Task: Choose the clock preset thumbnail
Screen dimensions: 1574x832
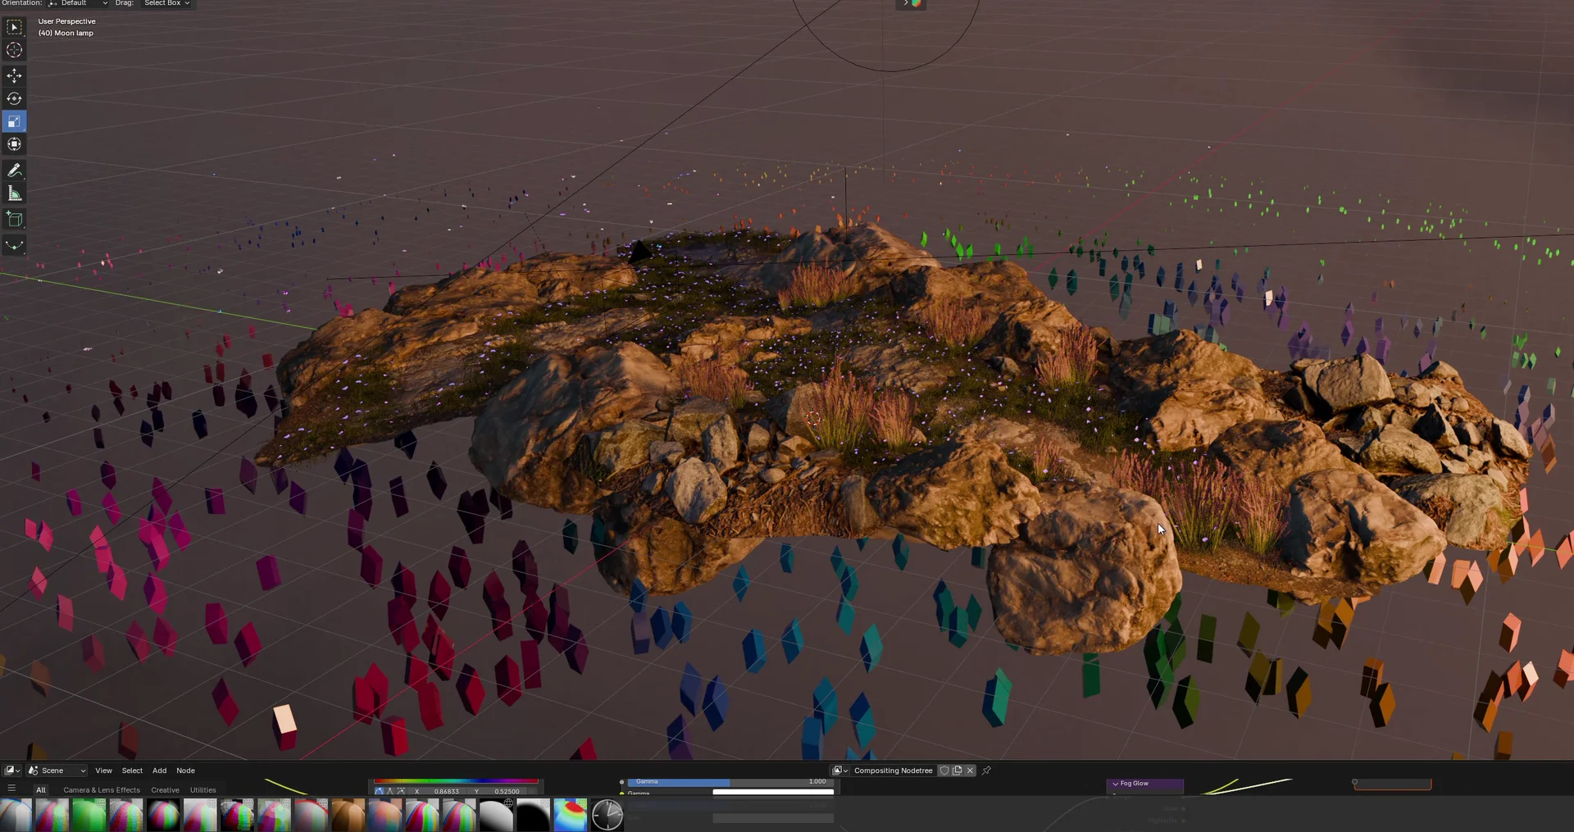Action: coord(607,816)
